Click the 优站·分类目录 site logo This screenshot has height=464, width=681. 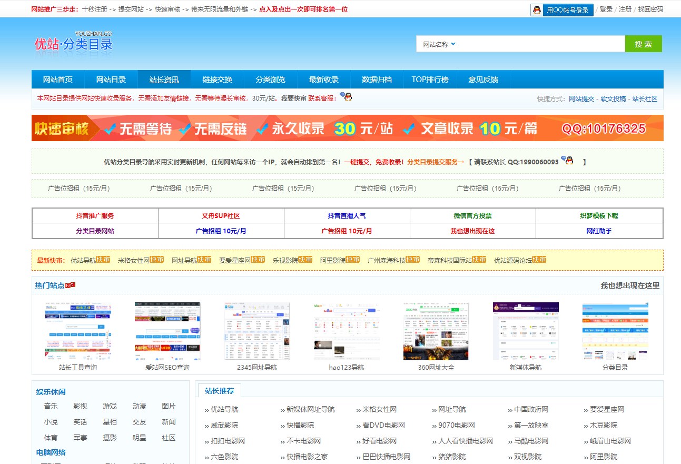(x=74, y=43)
